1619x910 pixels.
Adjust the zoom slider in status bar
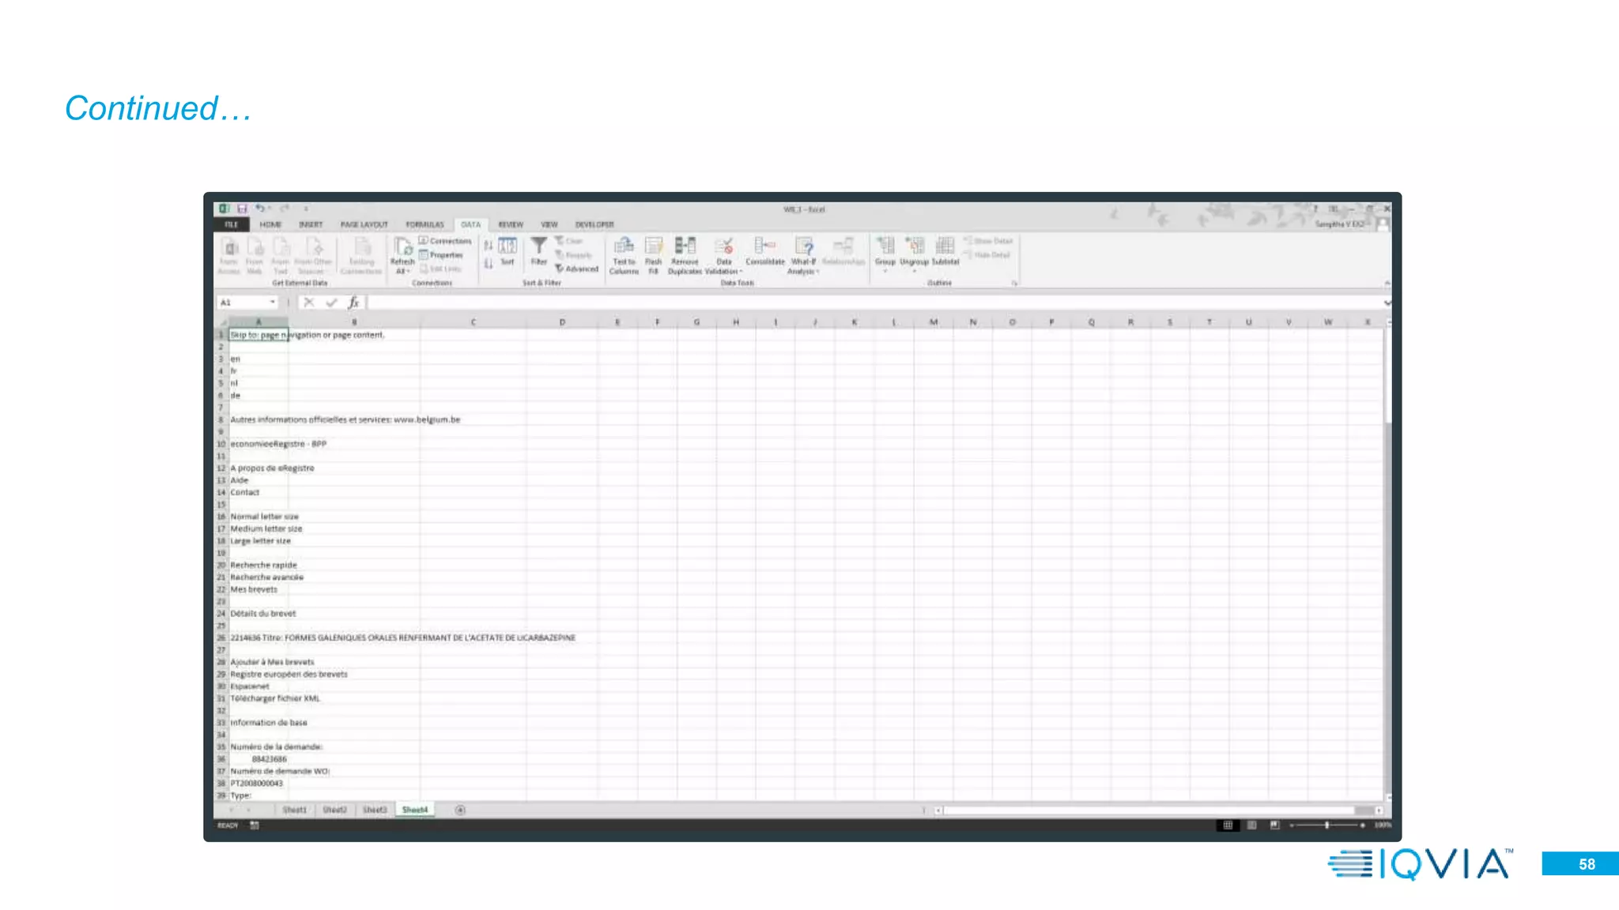pos(1327,825)
